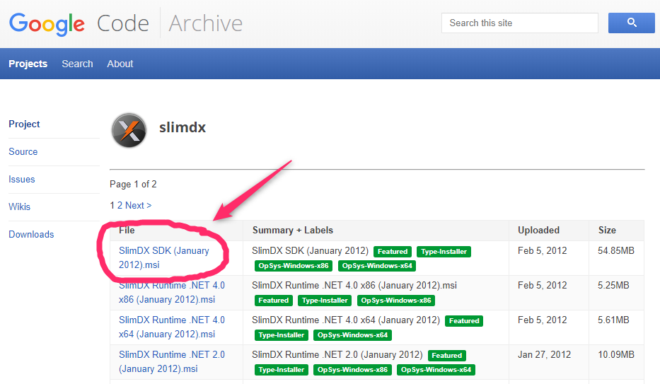Click OpSys-Windows-x86 label in .NET 4.0 x86 row
The width and height of the screenshot is (660, 384).
(x=396, y=301)
